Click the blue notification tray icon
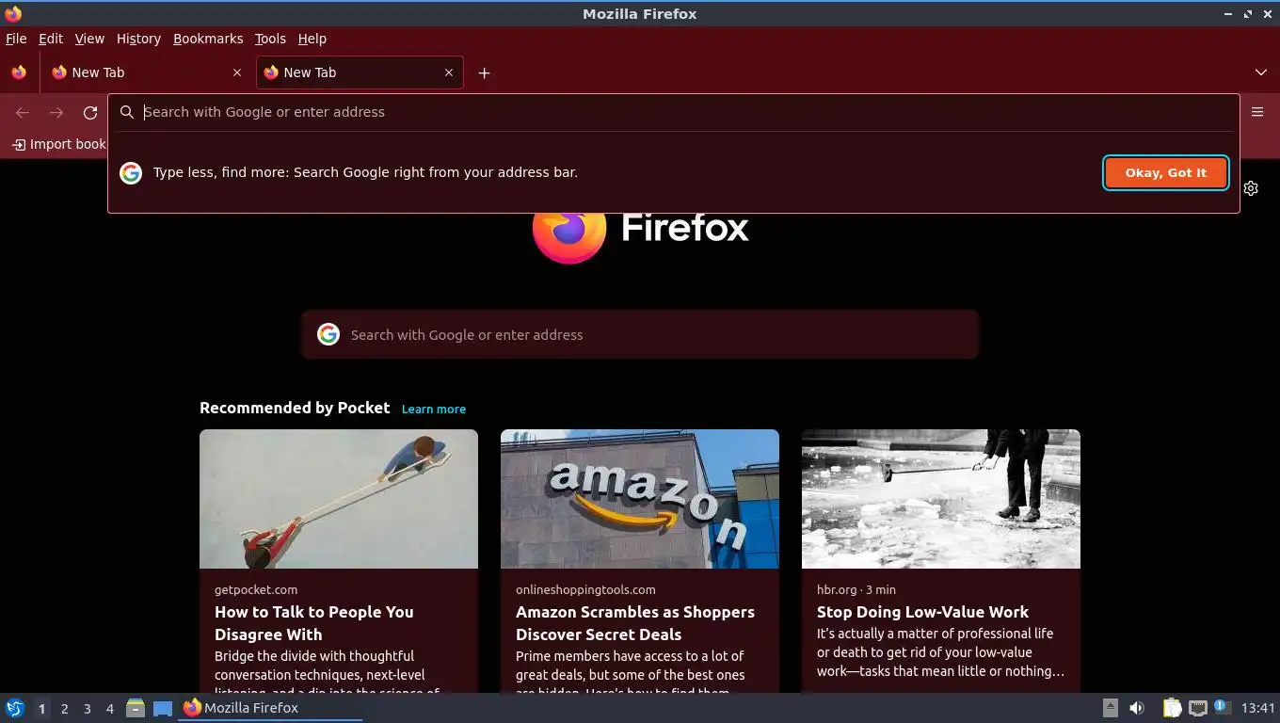1280x723 pixels. [1223, 706]
